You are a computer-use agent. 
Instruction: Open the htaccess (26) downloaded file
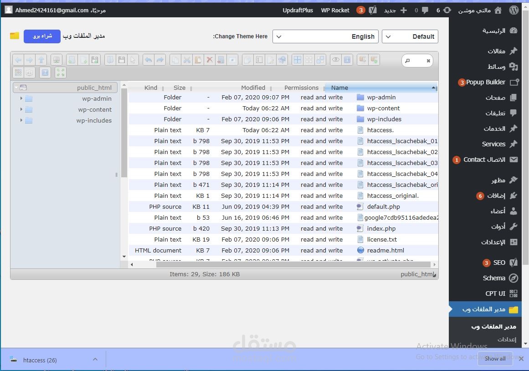coord(40,360)
